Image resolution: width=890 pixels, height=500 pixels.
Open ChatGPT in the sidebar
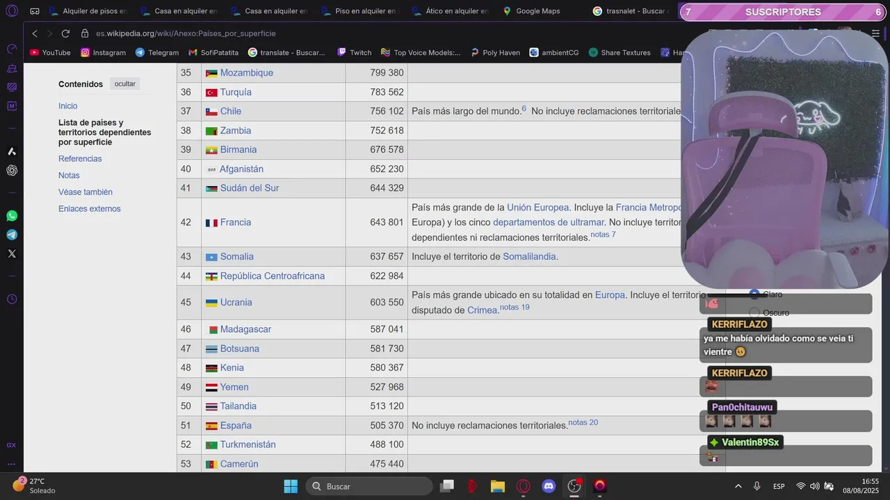(12, 170)
